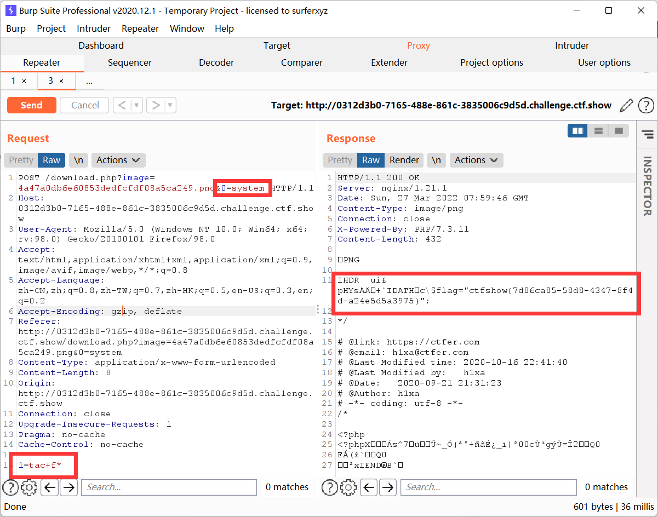
Task: Open the back history dropdown arrow
Action: (x=137, y=105)
